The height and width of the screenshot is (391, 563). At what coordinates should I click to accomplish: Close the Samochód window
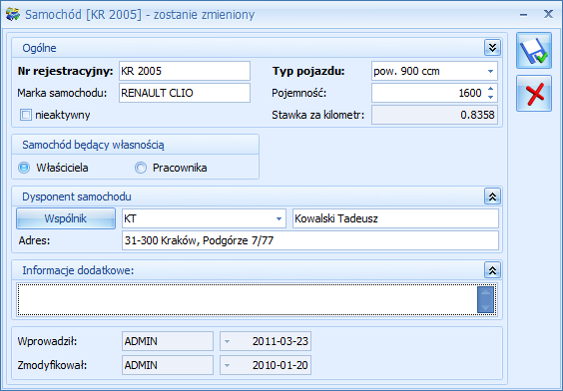click(548, 14)
